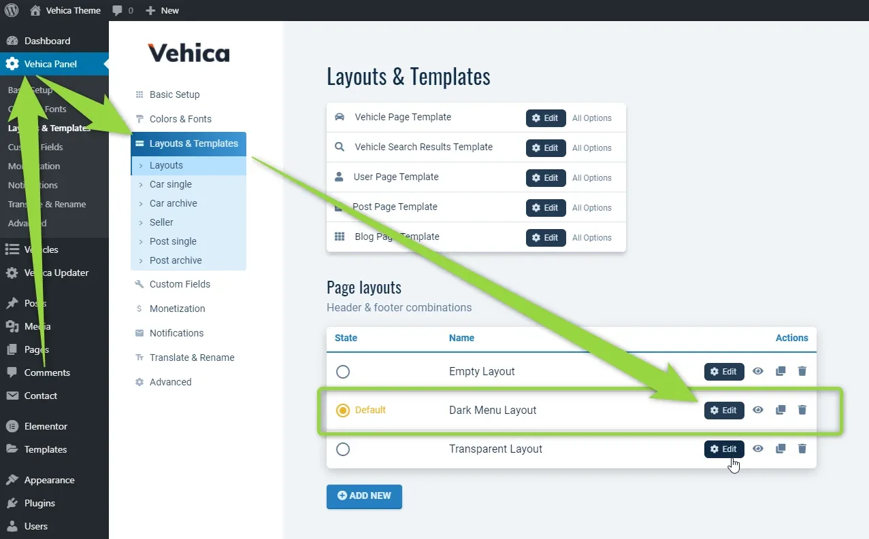
Task: Open All Options for Vehicle Search Results Template
Action: point(592,148)
